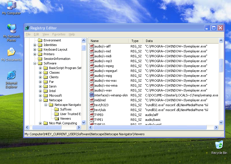This screenshot has width=231, height=164.
Task: Open My Network Places desktop icon
Action: [x=11, y=33]
